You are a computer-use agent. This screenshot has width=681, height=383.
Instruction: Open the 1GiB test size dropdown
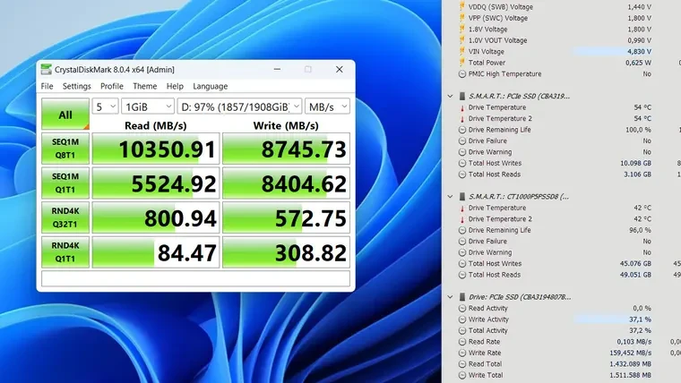point(148,106)
